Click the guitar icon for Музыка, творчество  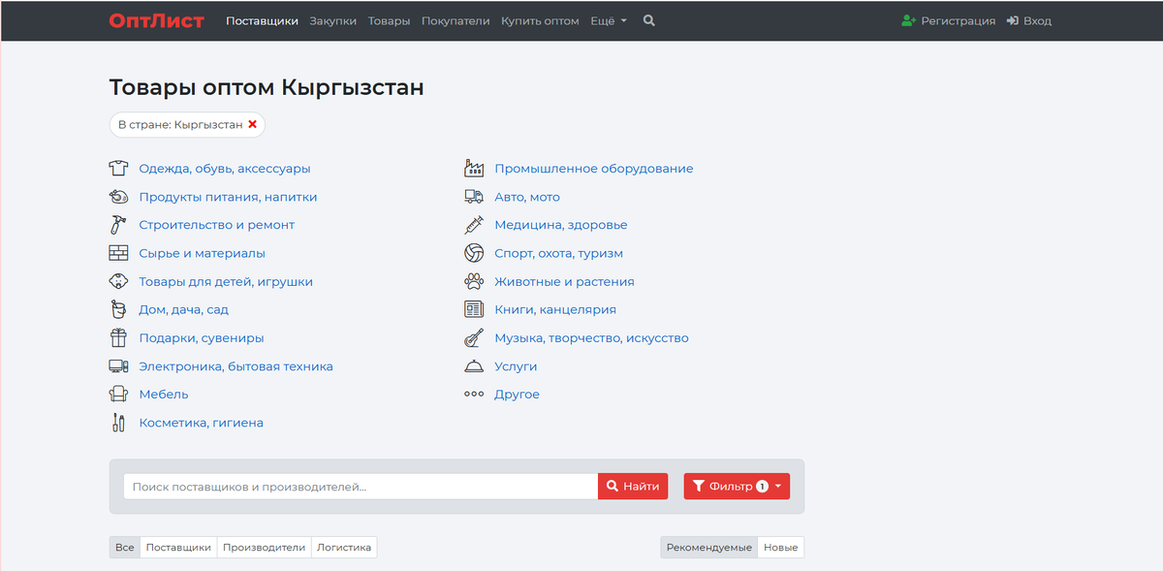point(474,338)
